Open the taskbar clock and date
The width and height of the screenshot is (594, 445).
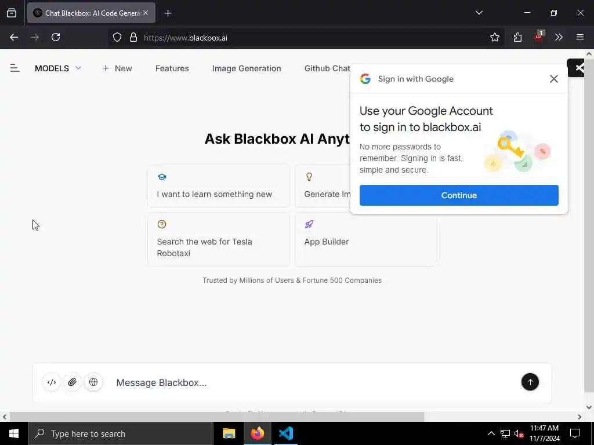click(544, 433)
